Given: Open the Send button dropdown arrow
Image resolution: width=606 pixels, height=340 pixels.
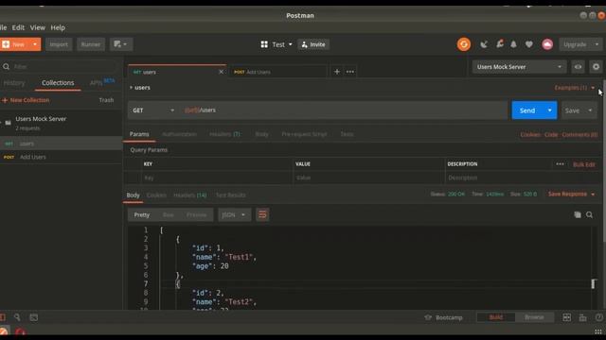Looking at the screenshot, I should [x=549, y=110].
